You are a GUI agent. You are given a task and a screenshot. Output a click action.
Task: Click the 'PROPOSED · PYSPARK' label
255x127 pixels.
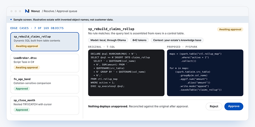182,47
